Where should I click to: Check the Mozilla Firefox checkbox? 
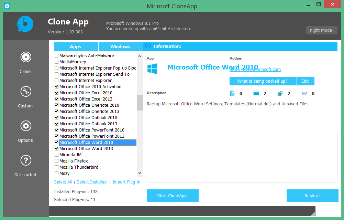(x=56, y=161)
